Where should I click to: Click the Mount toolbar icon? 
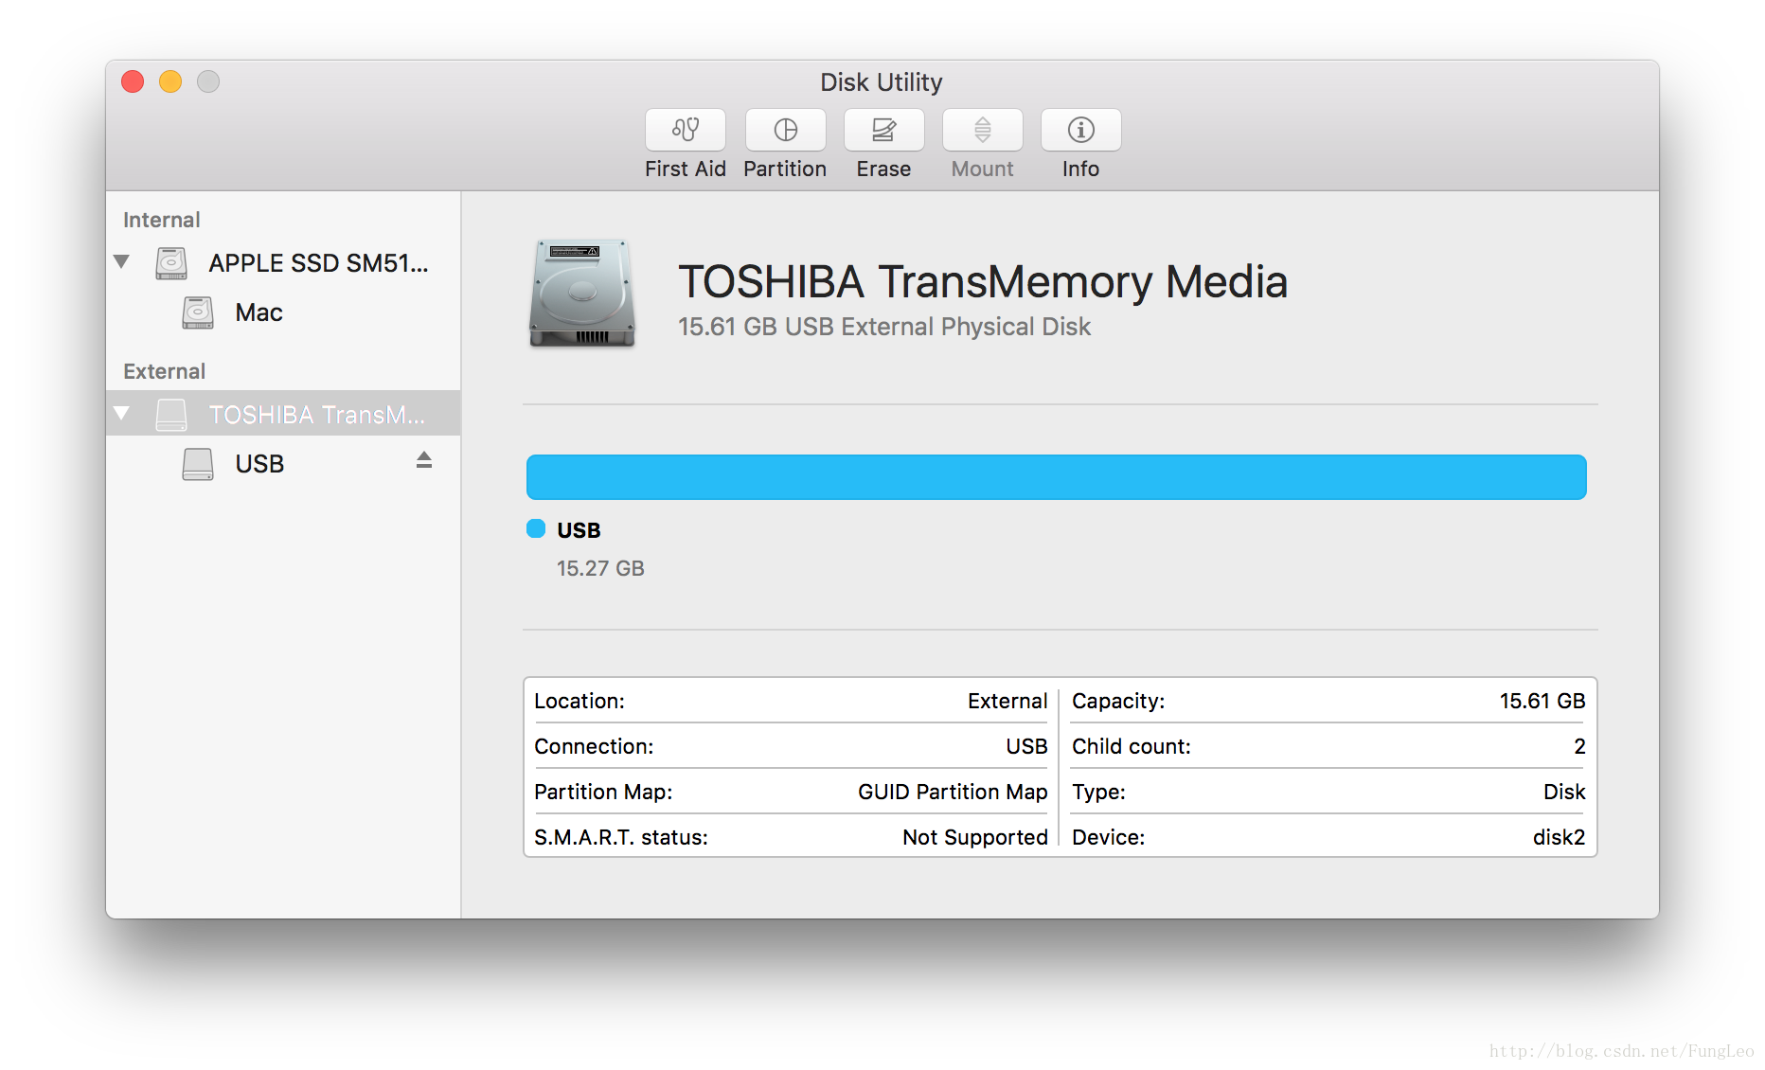click(982, 130)
